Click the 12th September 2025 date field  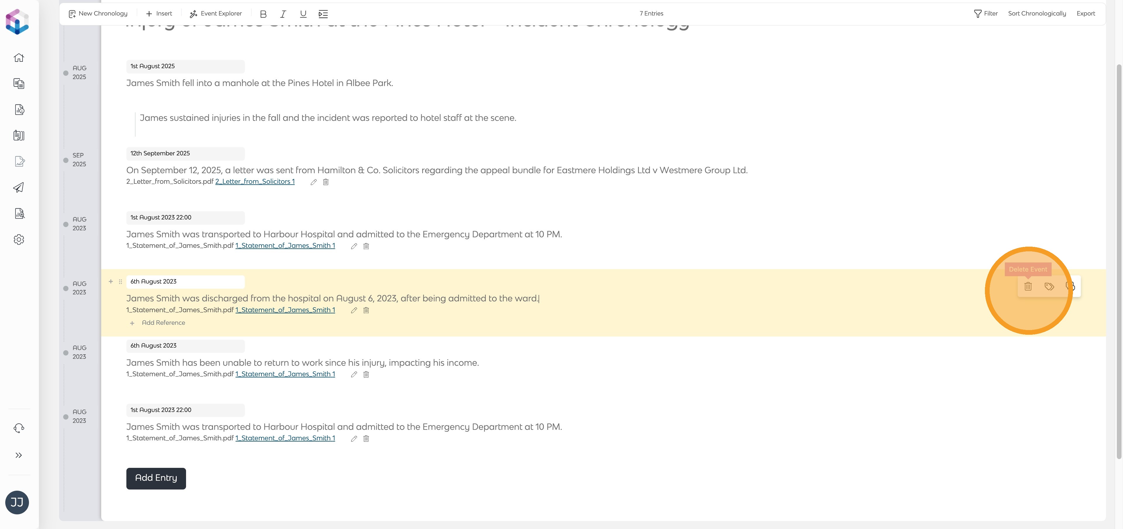[x=185, y=154]
